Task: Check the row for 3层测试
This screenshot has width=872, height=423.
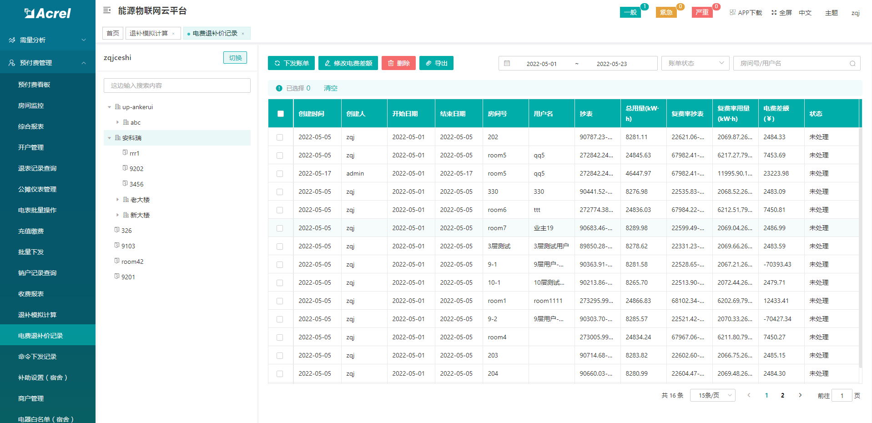Action: pos(280,247)
